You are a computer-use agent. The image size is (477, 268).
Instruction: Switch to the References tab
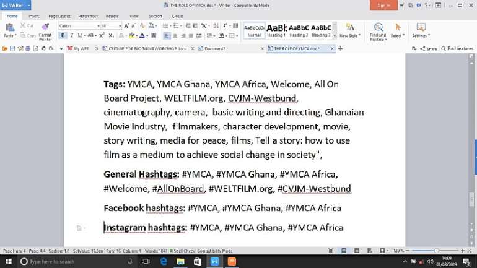point(88,16)
